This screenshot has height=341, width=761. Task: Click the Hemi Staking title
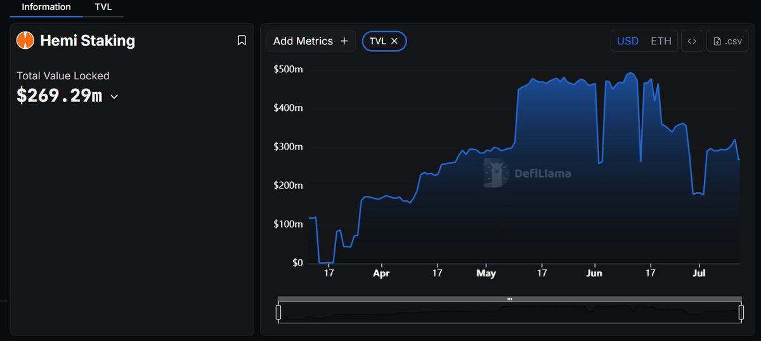pos(88,41)
